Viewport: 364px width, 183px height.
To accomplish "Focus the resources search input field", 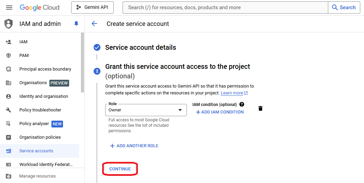I will coord(225,7).
